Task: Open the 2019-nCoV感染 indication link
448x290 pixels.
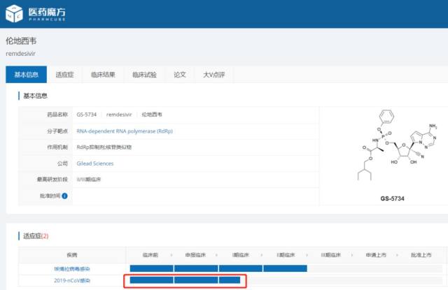Action: (72, 281)
